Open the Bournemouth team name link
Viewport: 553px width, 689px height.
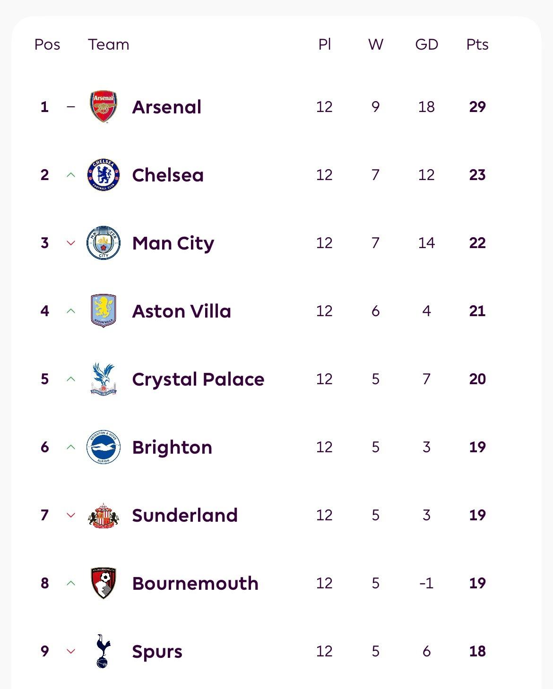(195, 583)
